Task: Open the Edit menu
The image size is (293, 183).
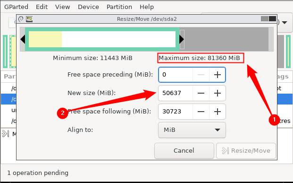Action: point(42,7)
